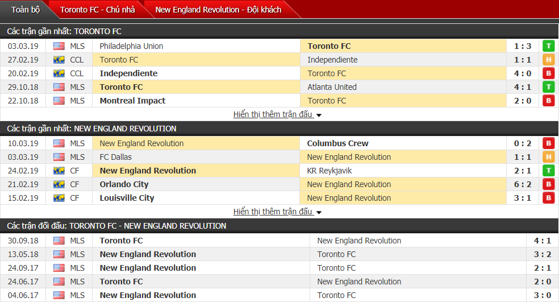This screenshot has height=302, width=559.
Task: Click the 3 : 2 score of 13.05.18 match
Action: pos(543,254)
